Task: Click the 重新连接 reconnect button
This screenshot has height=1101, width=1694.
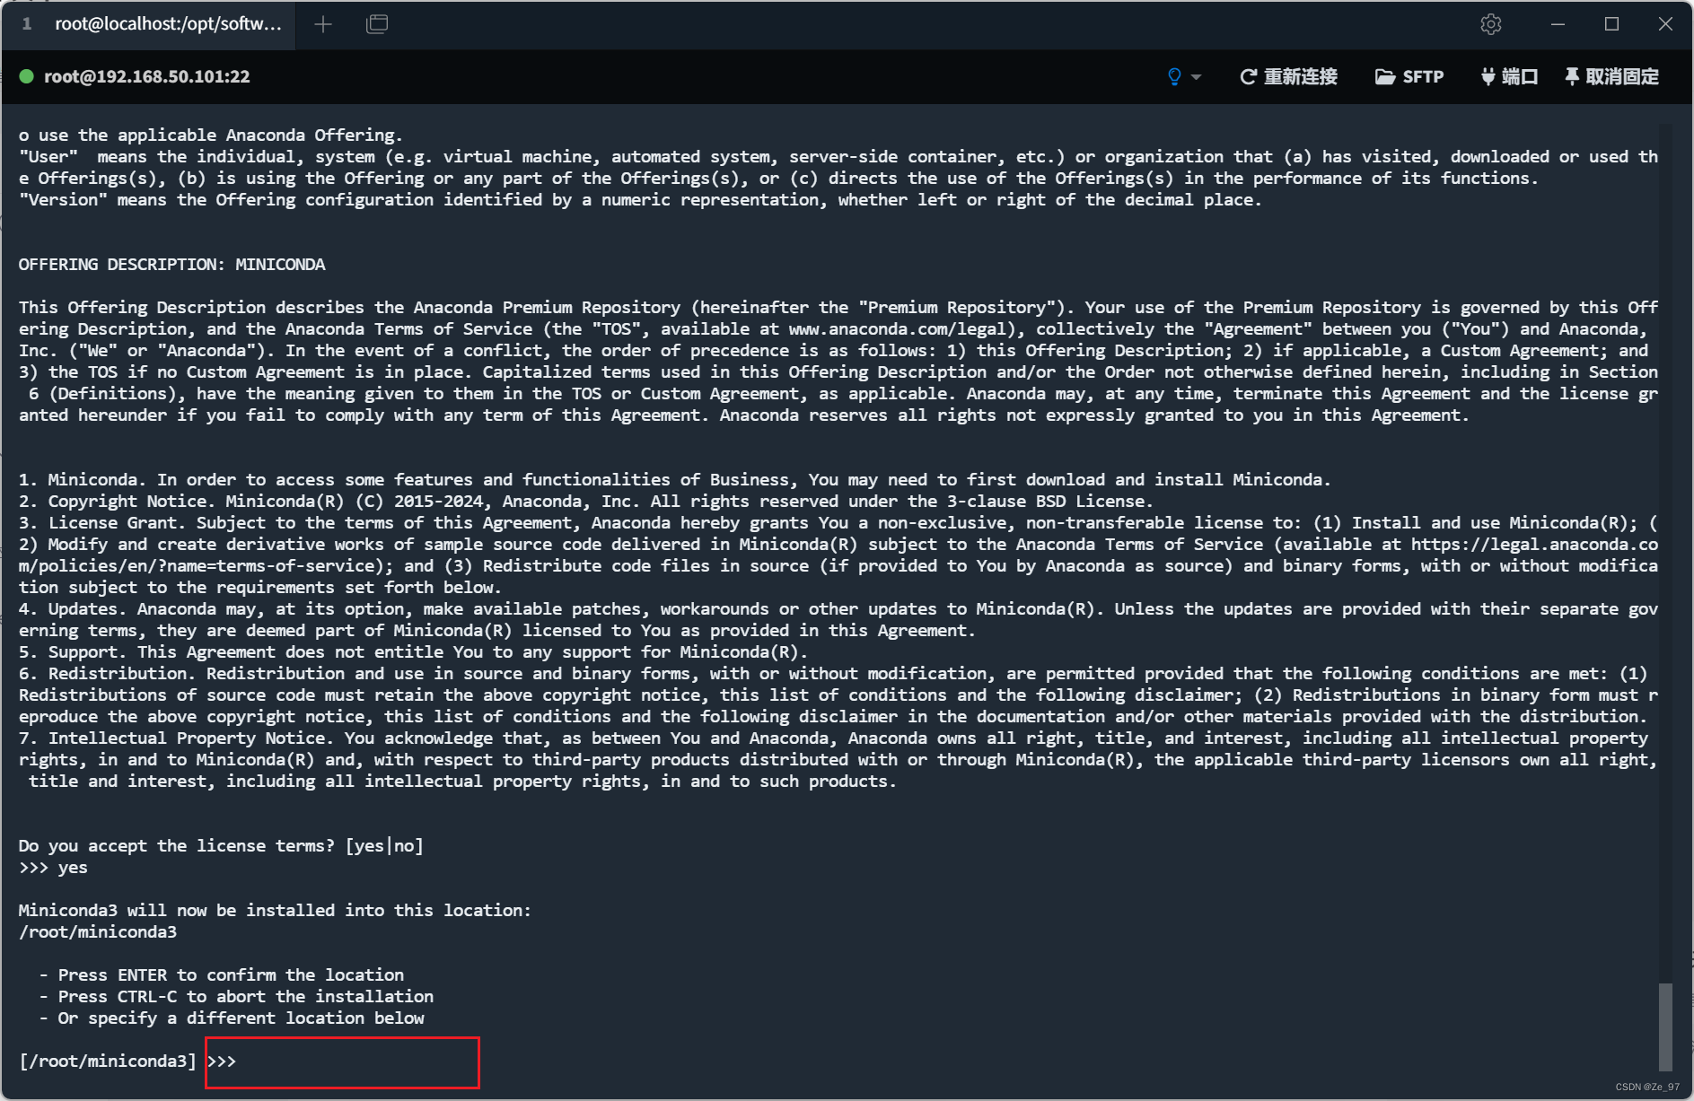Action: (1288, 77)
